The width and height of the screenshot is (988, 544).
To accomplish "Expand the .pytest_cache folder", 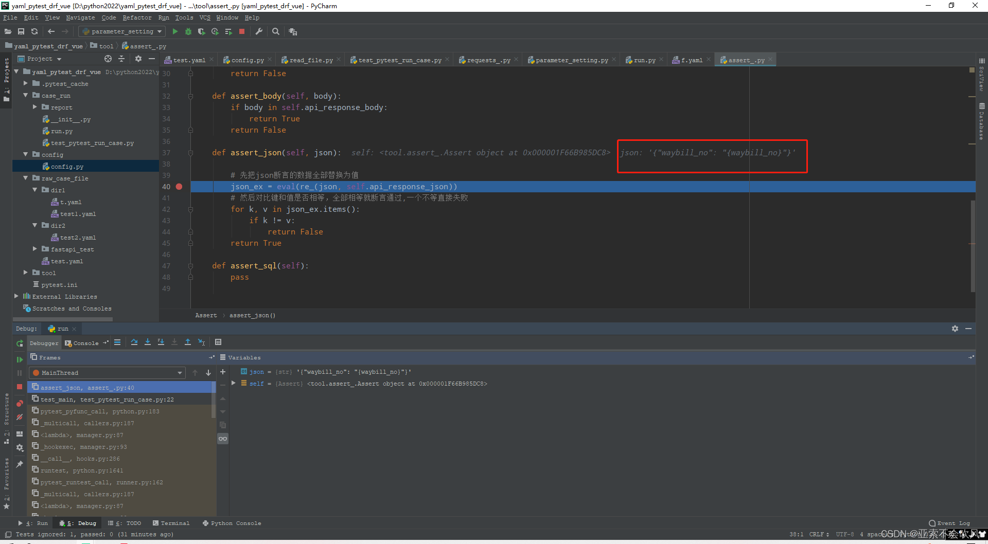I will click(26, 83).
